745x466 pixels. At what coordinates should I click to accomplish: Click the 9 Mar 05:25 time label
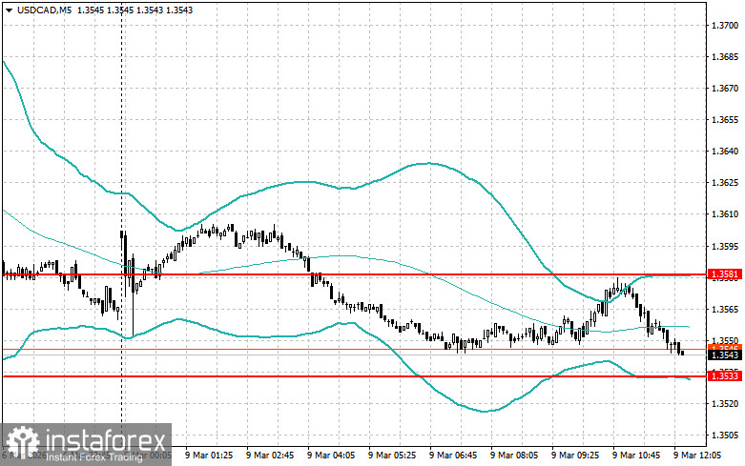click(392, 456)
